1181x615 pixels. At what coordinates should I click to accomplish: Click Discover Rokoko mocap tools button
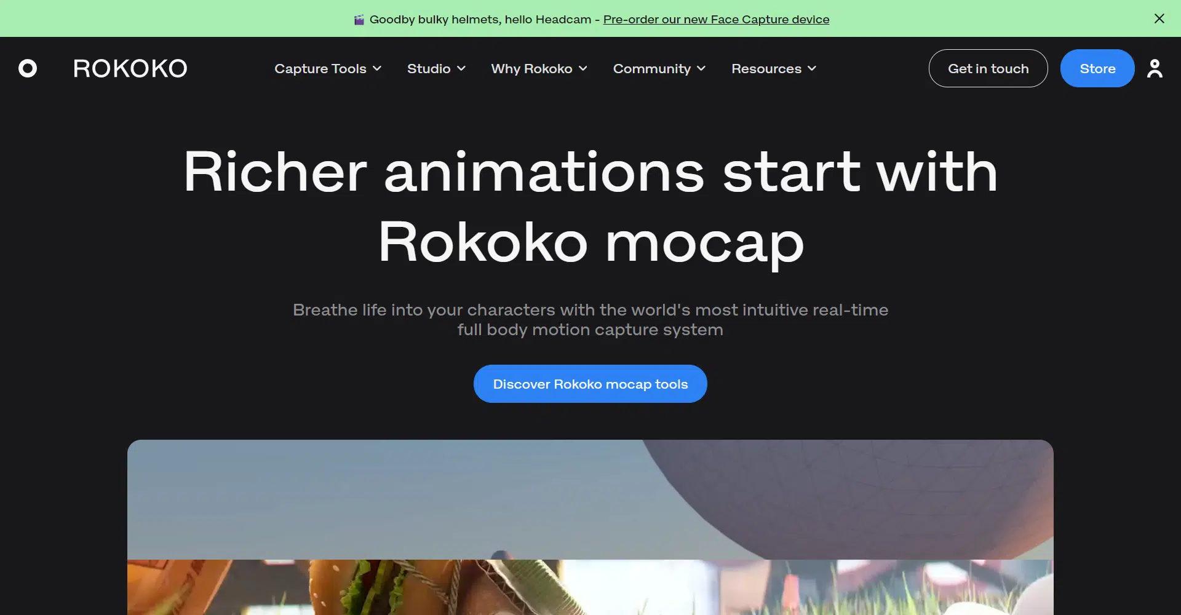(x=590, y=384)
